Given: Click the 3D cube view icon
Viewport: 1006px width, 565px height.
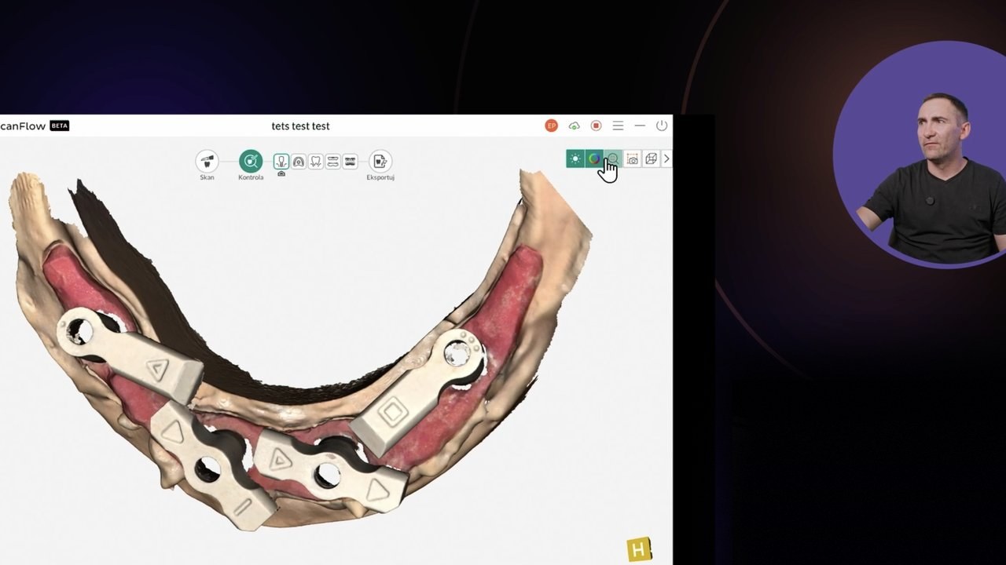Looking at the screenshot, I should click(x=652, y=159).
